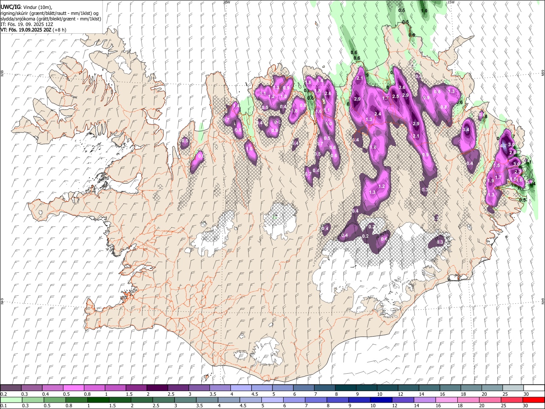Click the darkest purple swatch above upper-scale 2 label

157,388
